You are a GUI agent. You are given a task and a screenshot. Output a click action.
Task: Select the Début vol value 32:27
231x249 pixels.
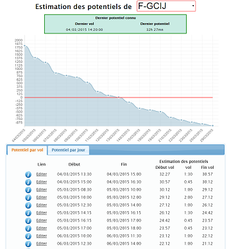point(165,175)
